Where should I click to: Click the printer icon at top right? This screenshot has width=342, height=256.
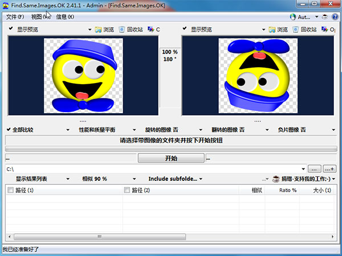[x=325, y=17]
